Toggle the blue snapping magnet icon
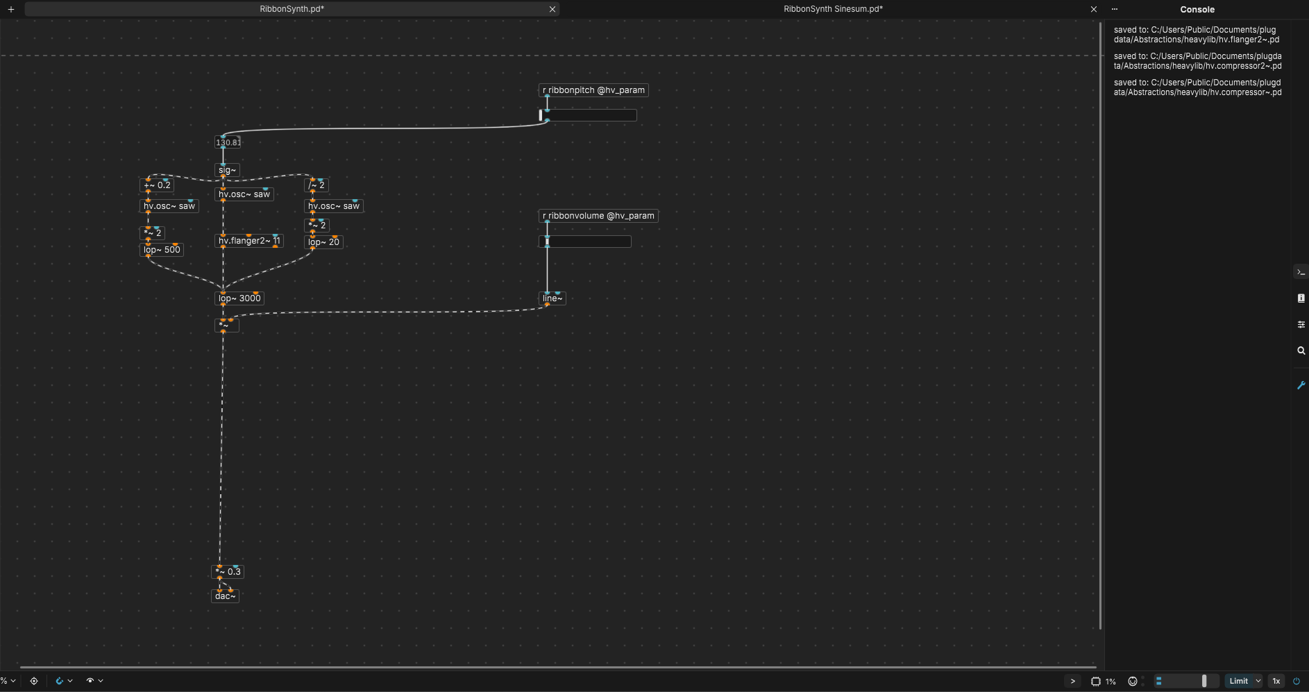The height and width of the screenshot is (692, 1309). (59, 681)
